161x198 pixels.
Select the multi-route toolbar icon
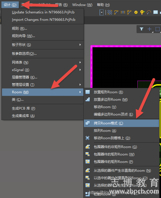coord(129,12)
